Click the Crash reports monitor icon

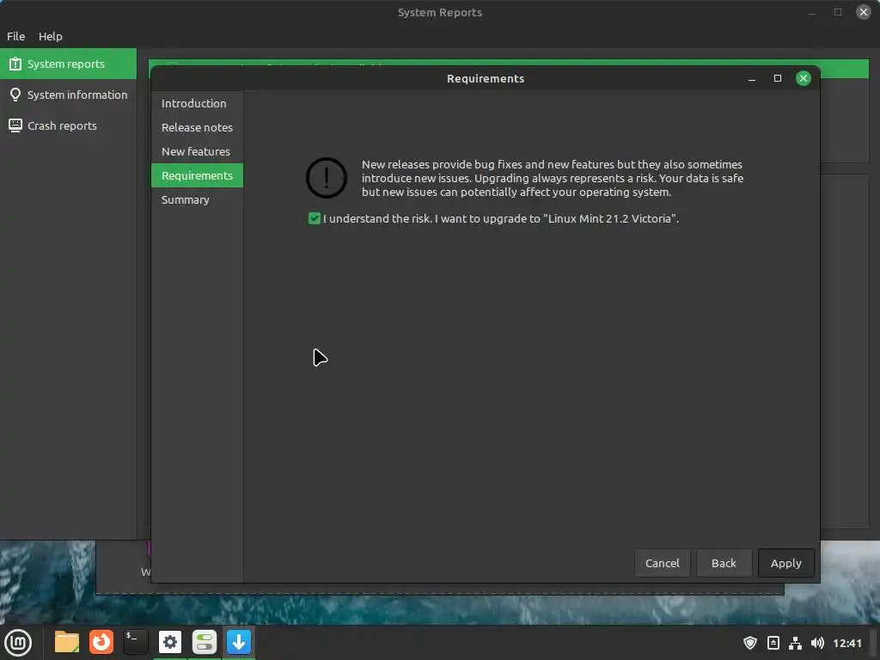15,125
